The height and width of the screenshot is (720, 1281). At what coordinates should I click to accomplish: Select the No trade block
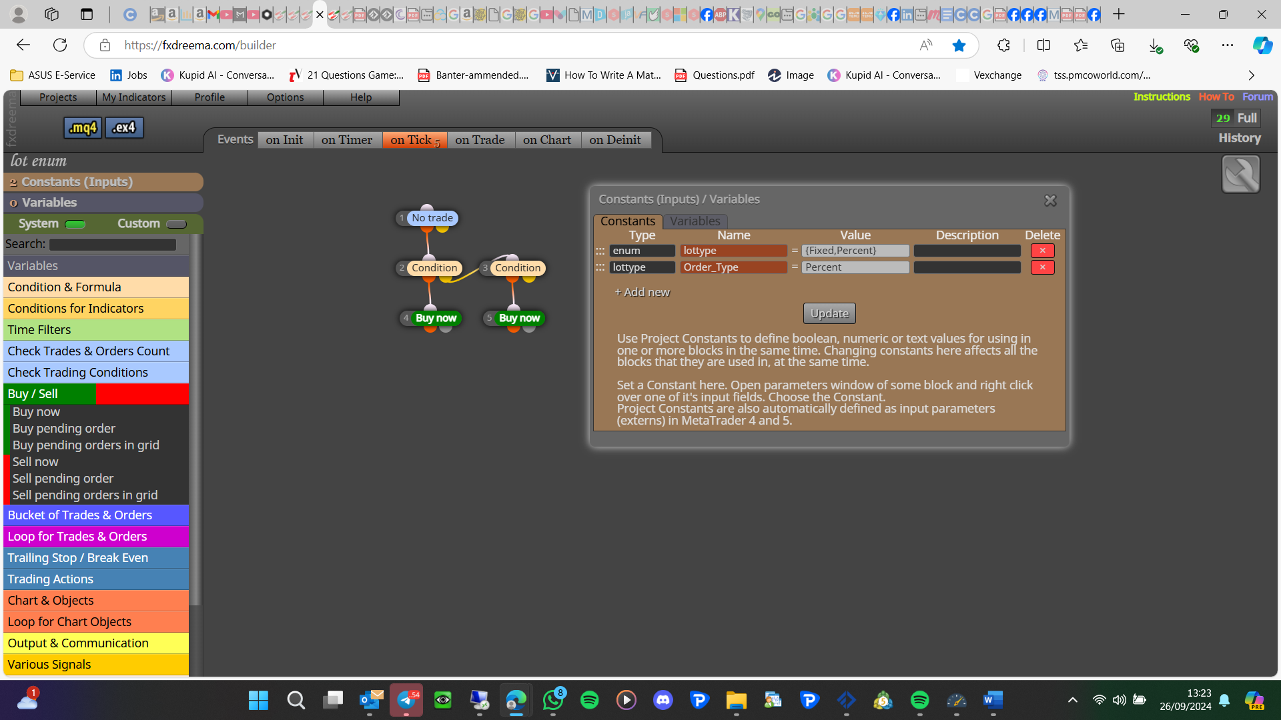click(432, 218)
